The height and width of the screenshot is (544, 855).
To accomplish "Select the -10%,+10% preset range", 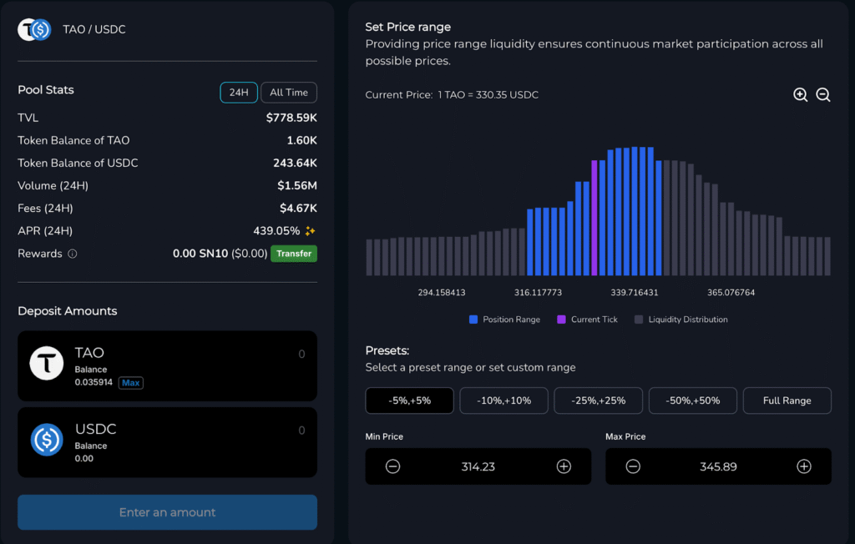I will 503,400.
